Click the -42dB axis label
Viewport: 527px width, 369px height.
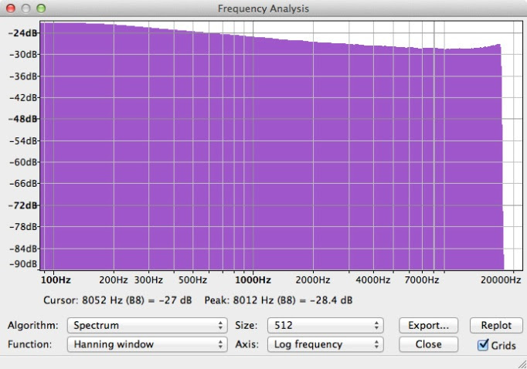[23, 98]
